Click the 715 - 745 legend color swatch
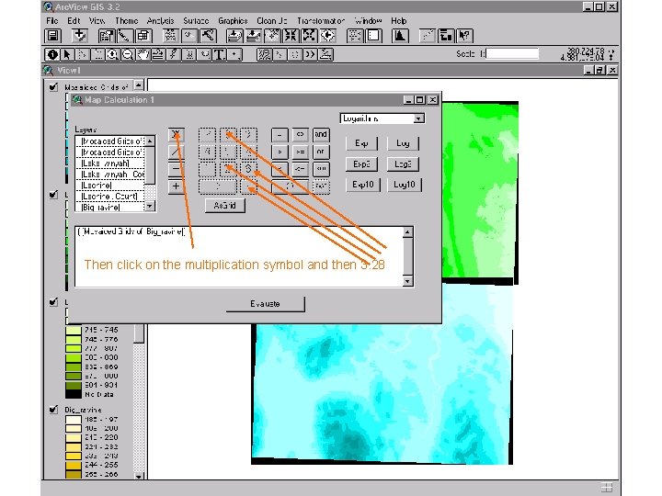The height and width of the screenshot is (496, 662). pyautogui.click(x=74, y=330)
